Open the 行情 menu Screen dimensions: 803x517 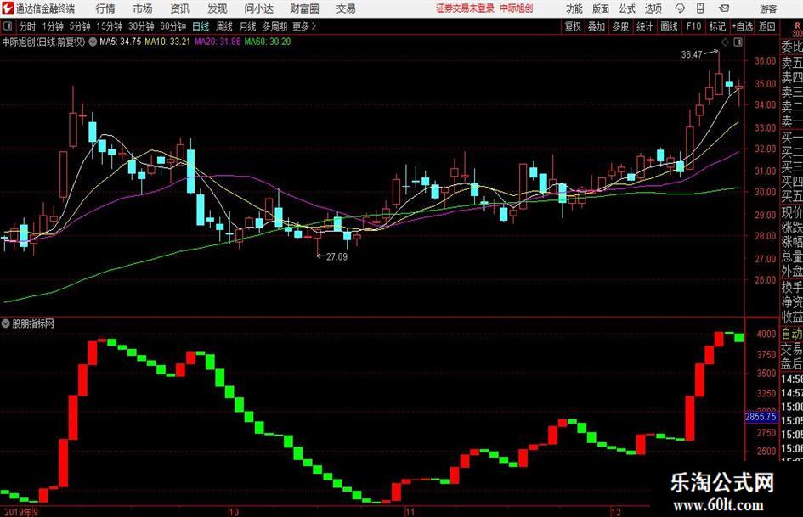pos(105,8)
